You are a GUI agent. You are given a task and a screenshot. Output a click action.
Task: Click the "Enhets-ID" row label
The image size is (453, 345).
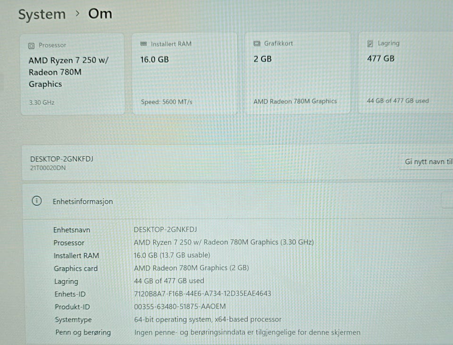pyautogui.click(x=70, y=294)
